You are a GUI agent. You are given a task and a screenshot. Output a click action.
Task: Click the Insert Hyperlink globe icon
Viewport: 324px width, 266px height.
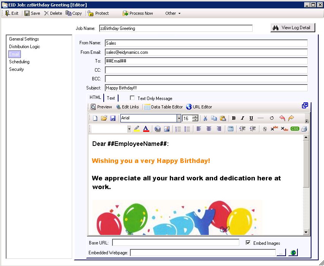pos(158,129)
